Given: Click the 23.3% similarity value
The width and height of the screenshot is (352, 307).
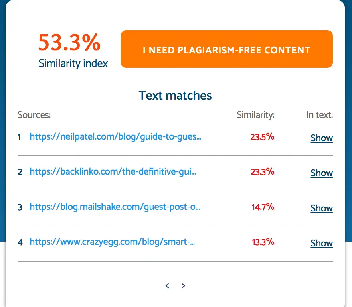Looking at the screenshot, I should point(262,172).
